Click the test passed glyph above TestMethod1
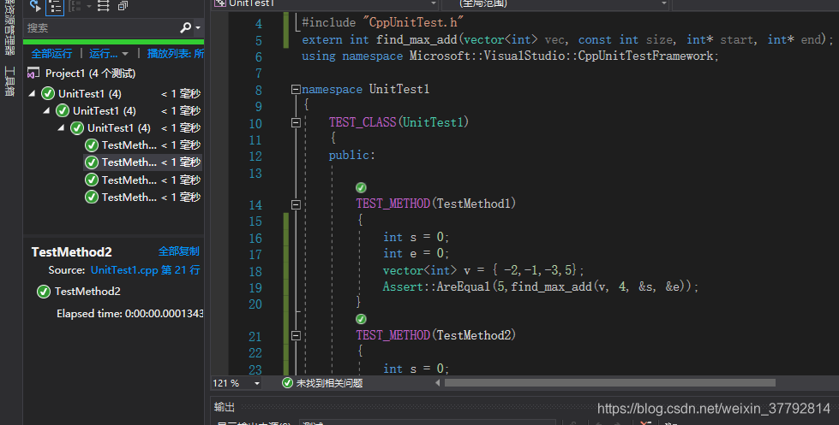Viewport: 839px width, 425px height. (361, 187)
